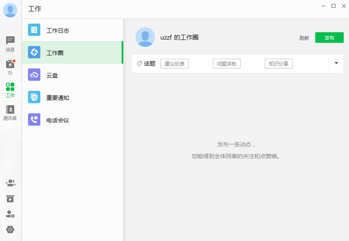Close the window
Image resolution: width=349 pixels, height=241 pixels.
click(344, 6)
